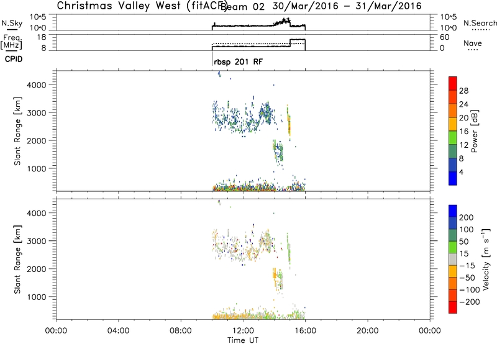This screenshot has width=497, height=344.
Task: Click the "N.Search" legend label
Action: click(x=480, y=23)
